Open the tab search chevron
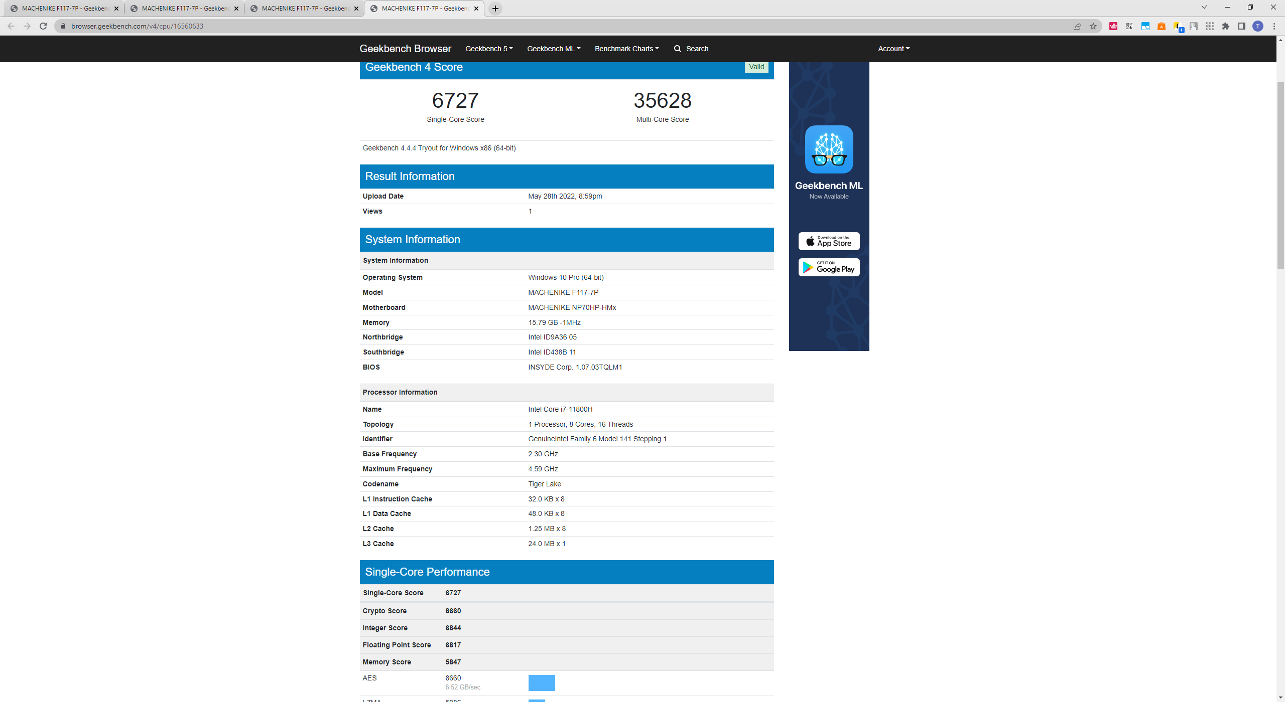Viewport: 1285px width, 702px height. (1204, 8)
